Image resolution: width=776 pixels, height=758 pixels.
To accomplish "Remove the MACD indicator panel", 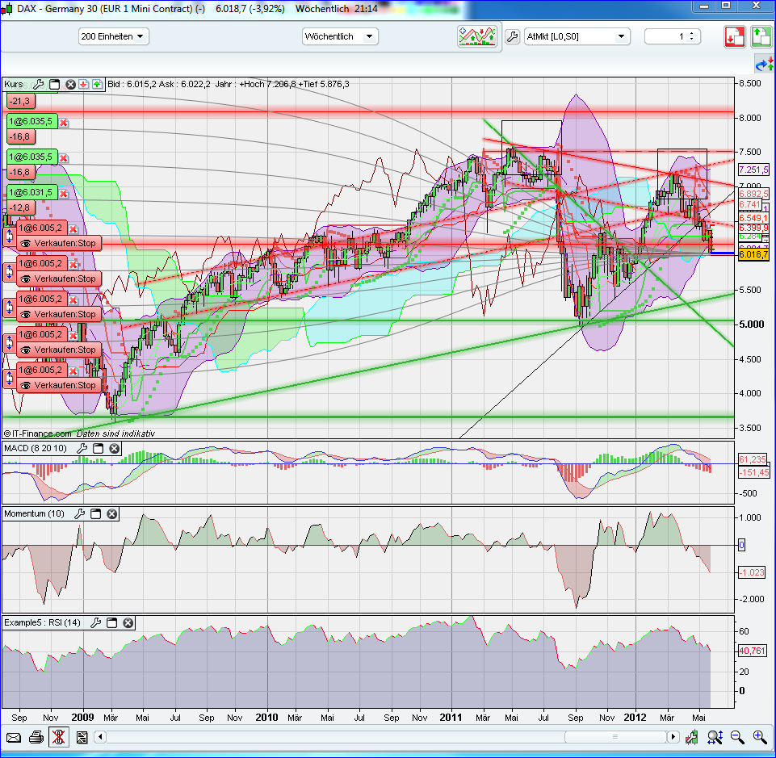I will tap(115, 448).
